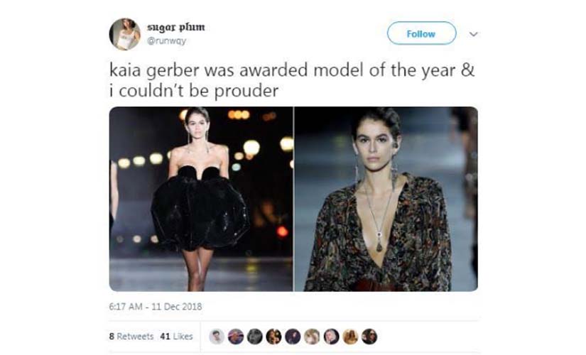Open the 6:17 AM - 11 Dec 2018 timestamp

pyautogui.click(x=156, y=307)
